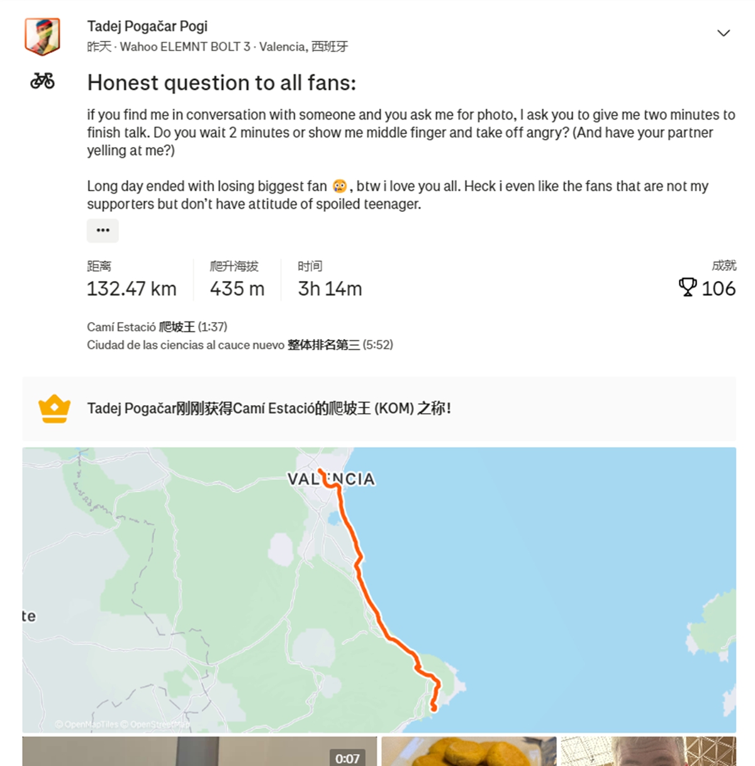Click Tadej Pogačar's profile avatar
The image size is (755, 766).
pyautogui.click(x=42, y=36)
